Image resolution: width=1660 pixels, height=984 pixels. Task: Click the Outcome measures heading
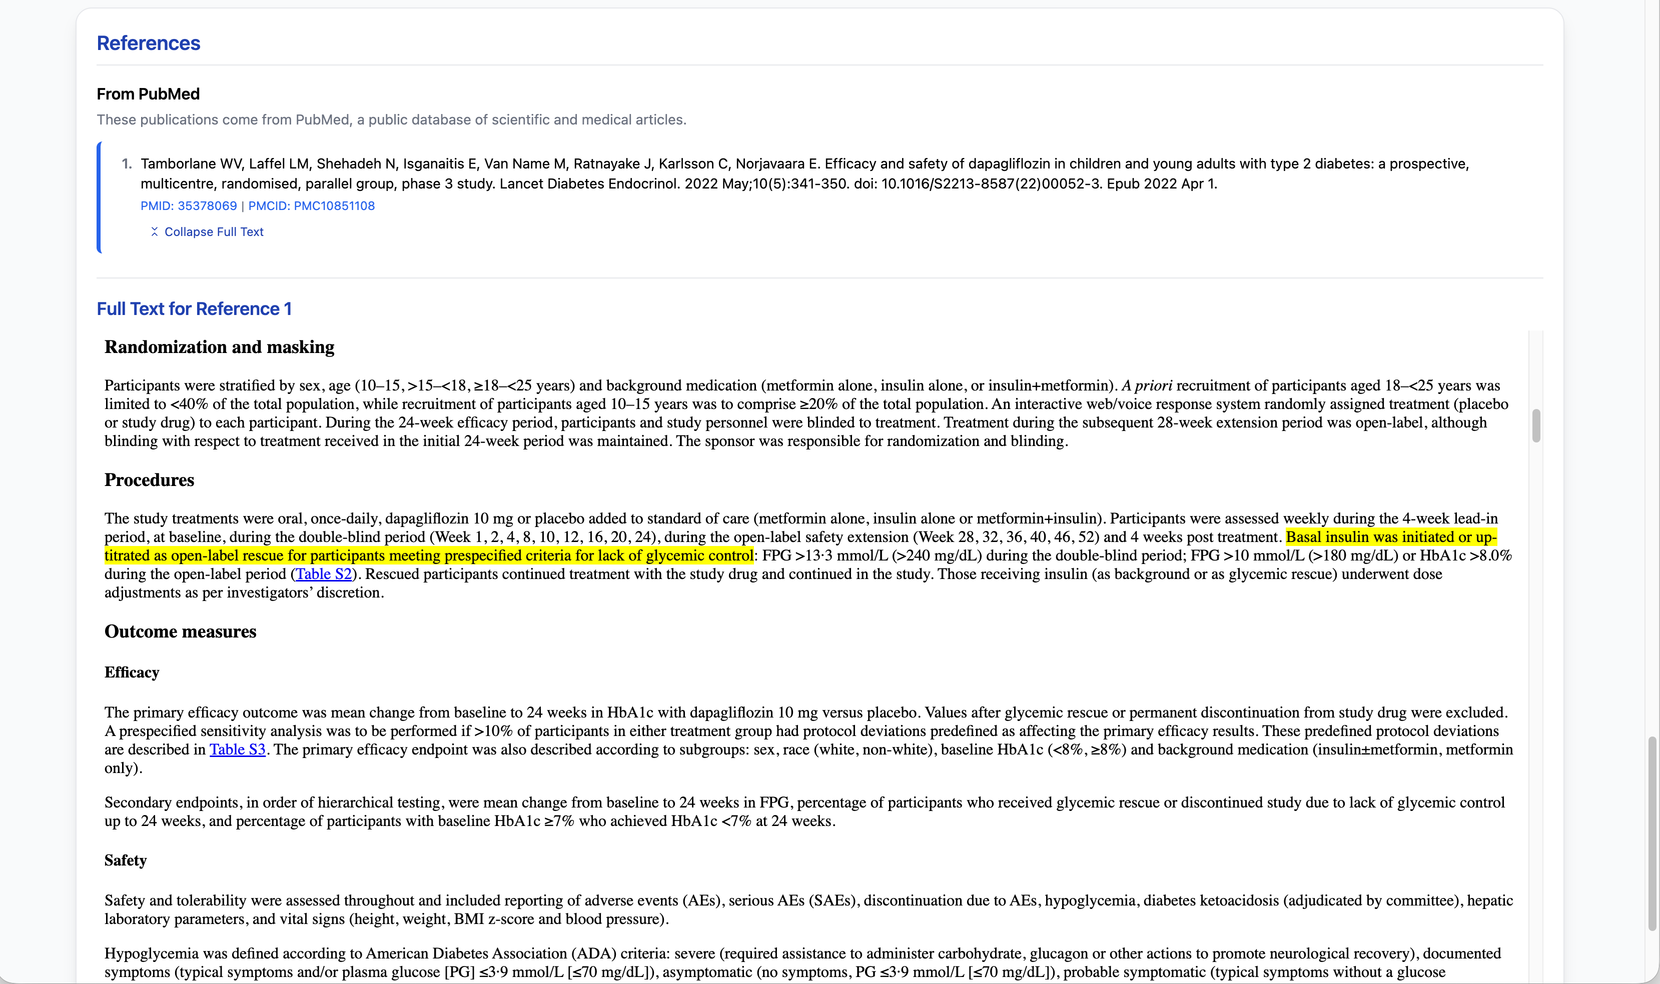[x=180, y=631]
